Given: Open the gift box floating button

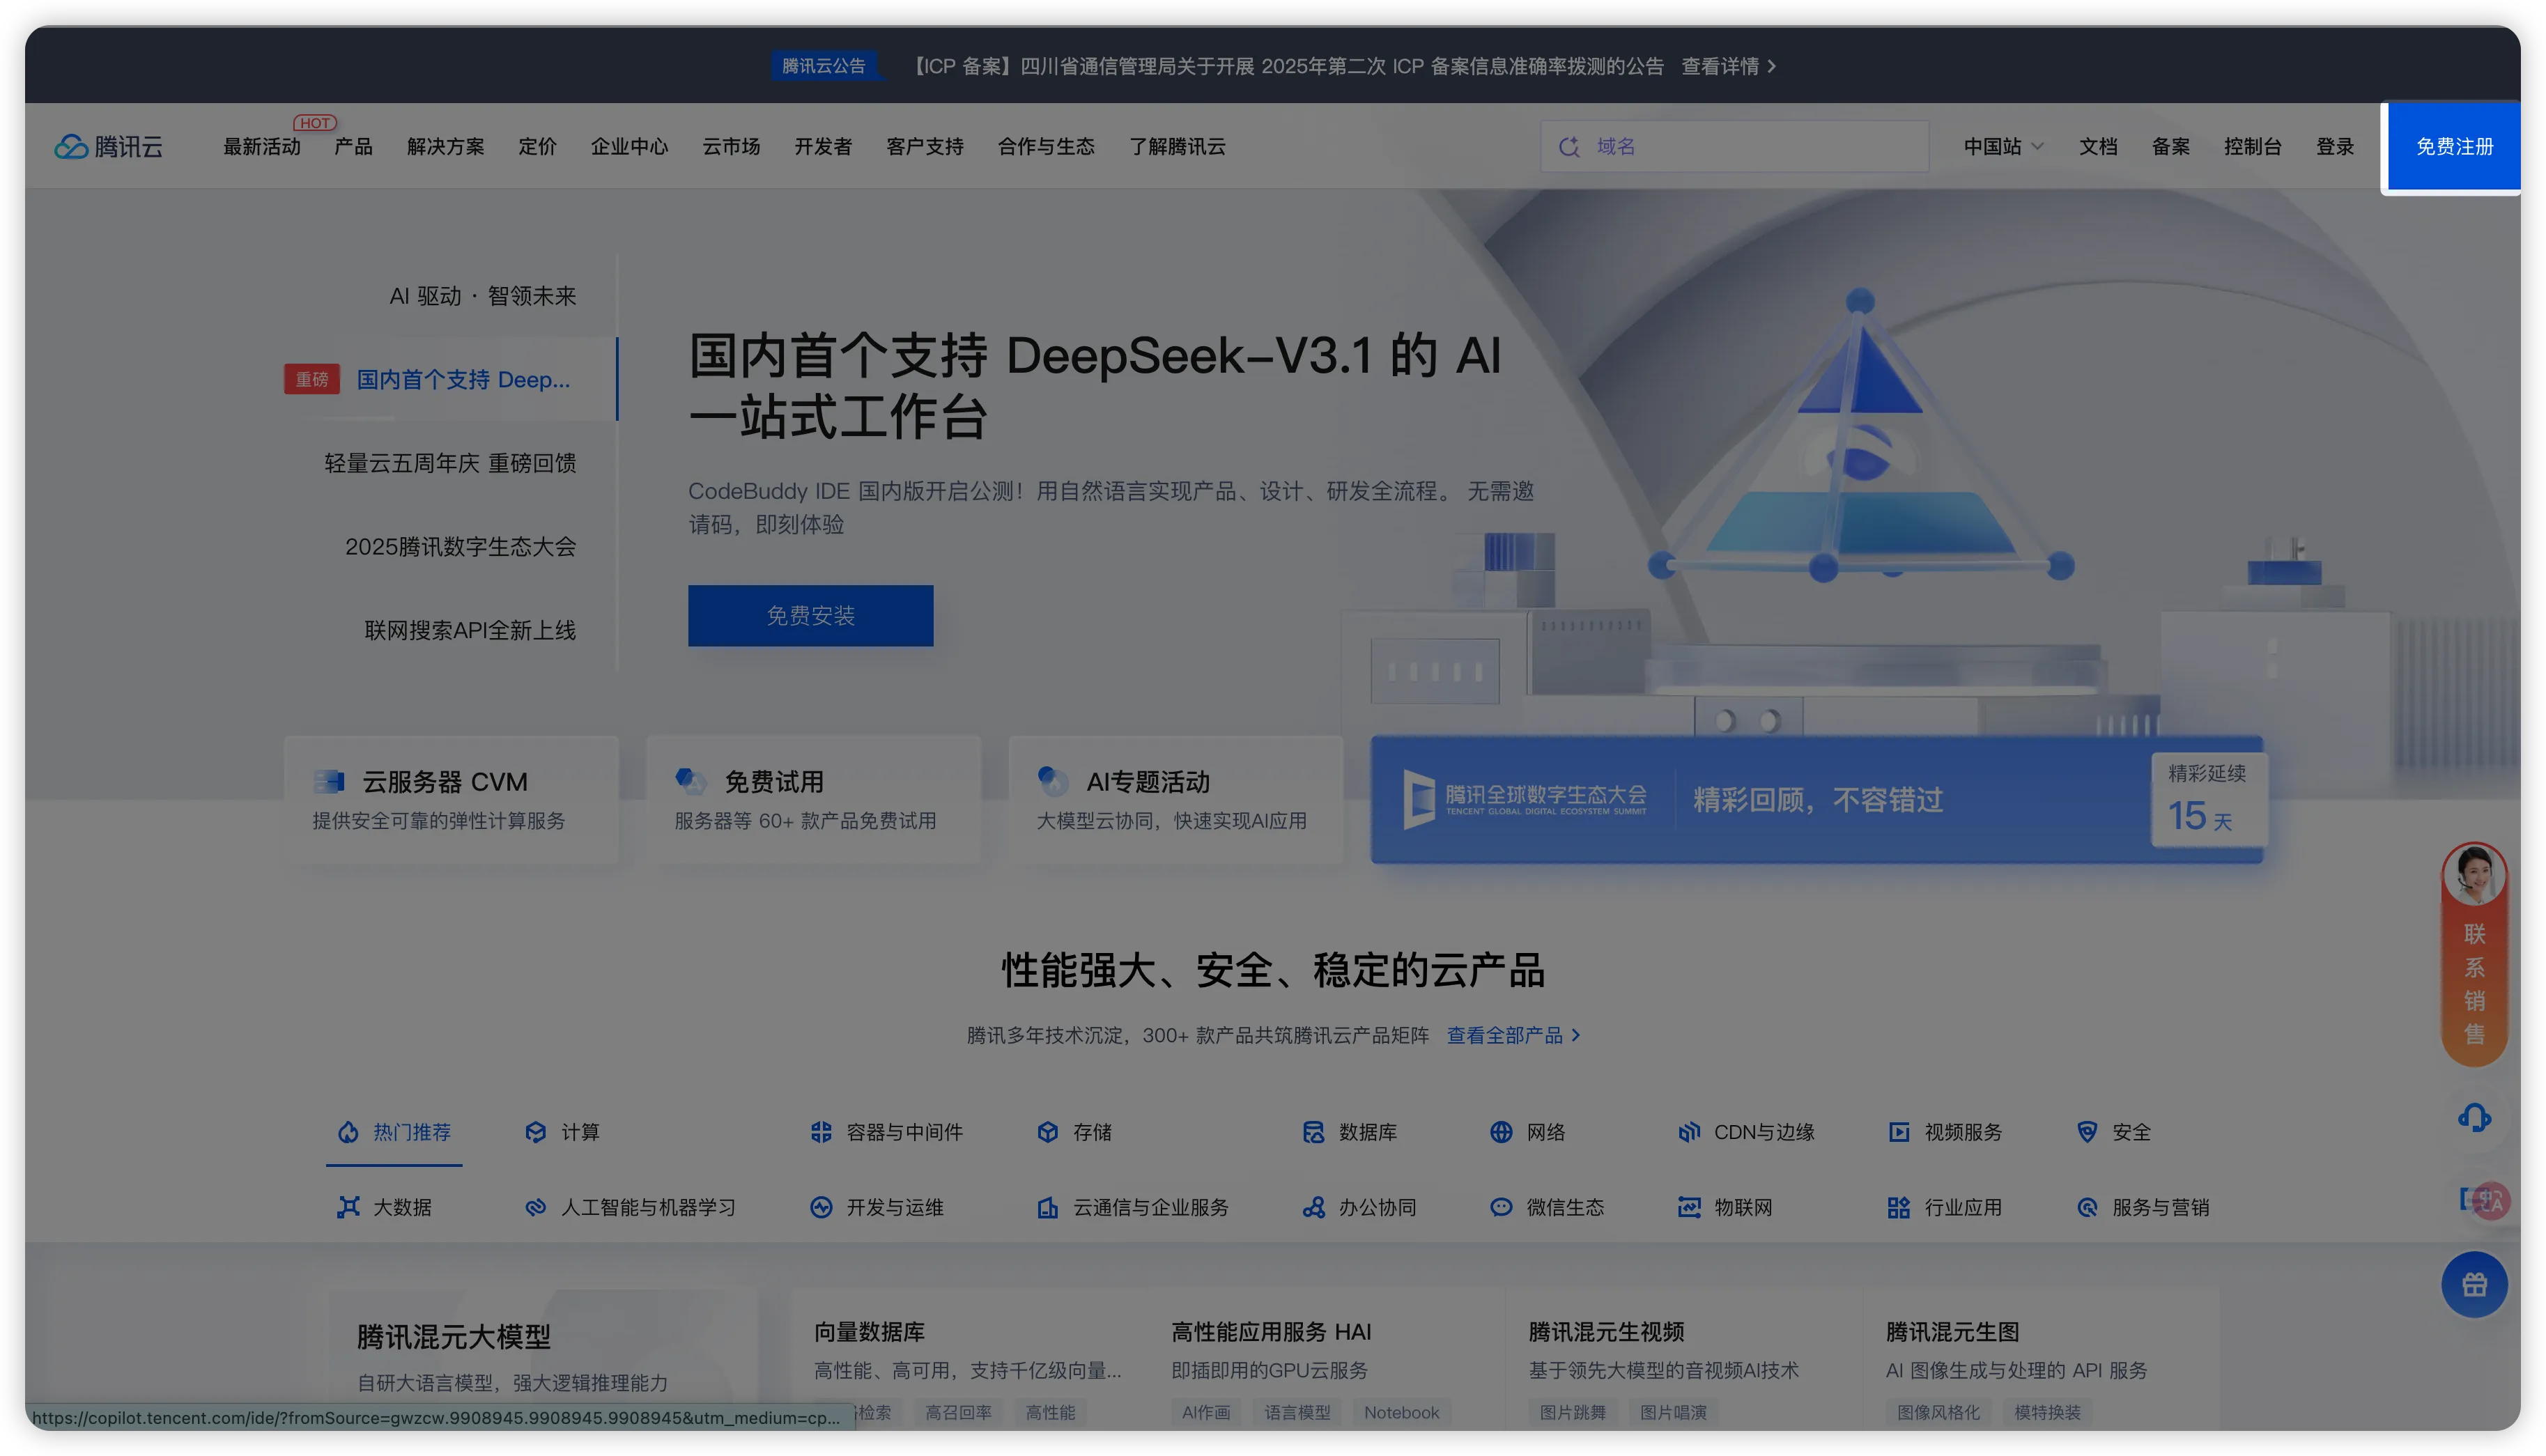Looking at the screenshot, I should click(2474, 1285).
